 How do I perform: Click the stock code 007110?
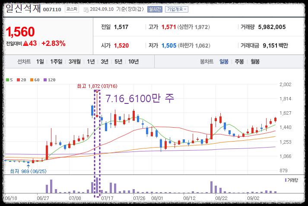tap(52, 10)
